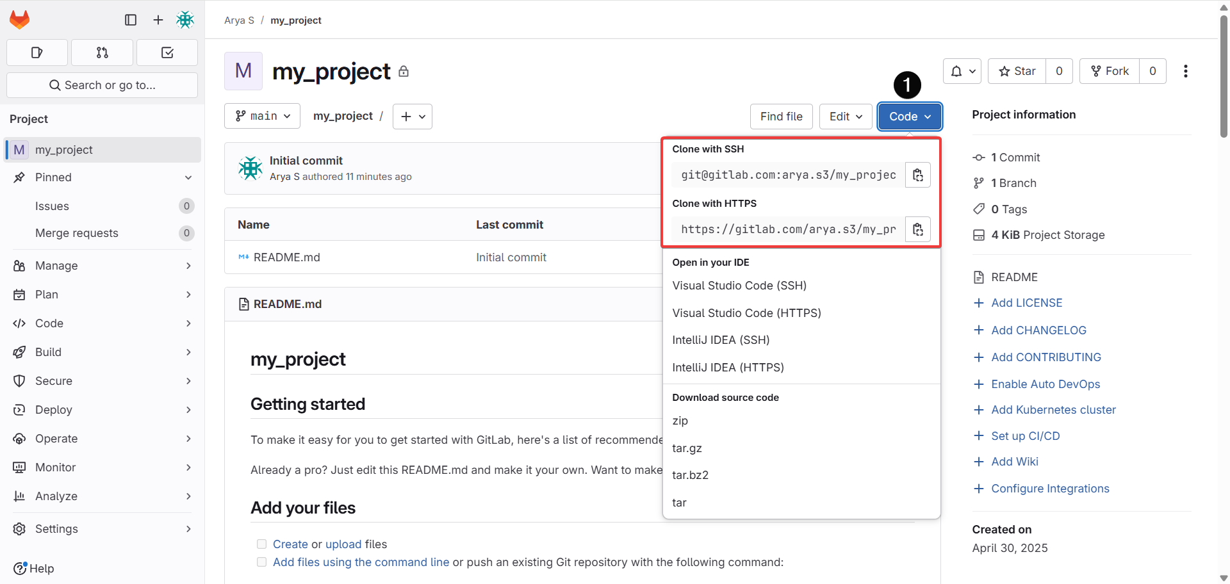1230x584 pixels.
Task: Click the Add LICENSE link
Action: (x=1026, y=302)
